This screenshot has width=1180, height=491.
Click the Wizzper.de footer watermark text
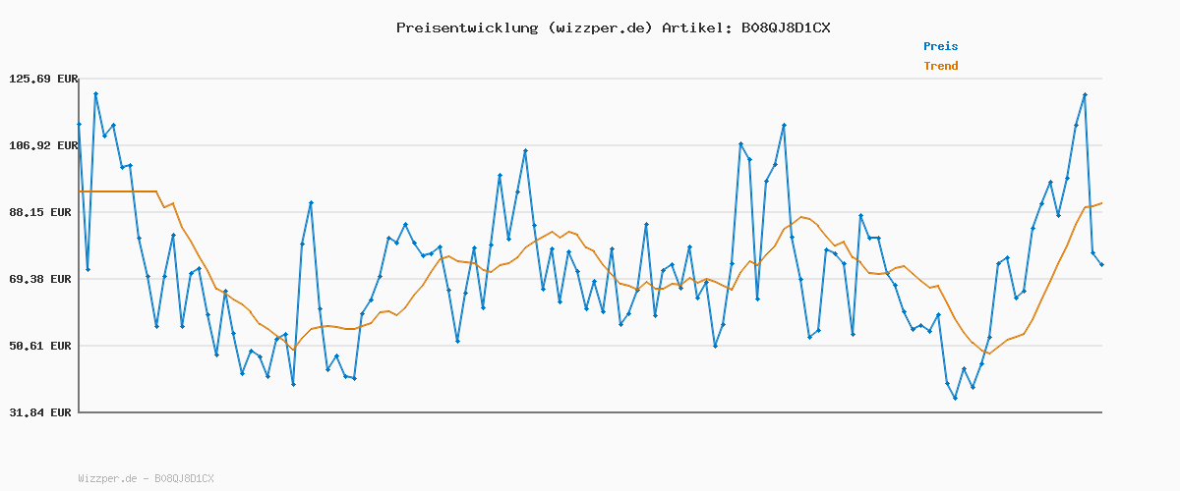108,478
